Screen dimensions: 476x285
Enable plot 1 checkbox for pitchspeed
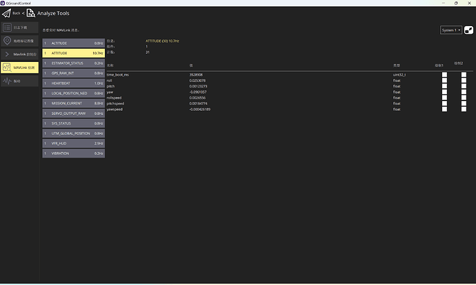click(x=444, y=103)
